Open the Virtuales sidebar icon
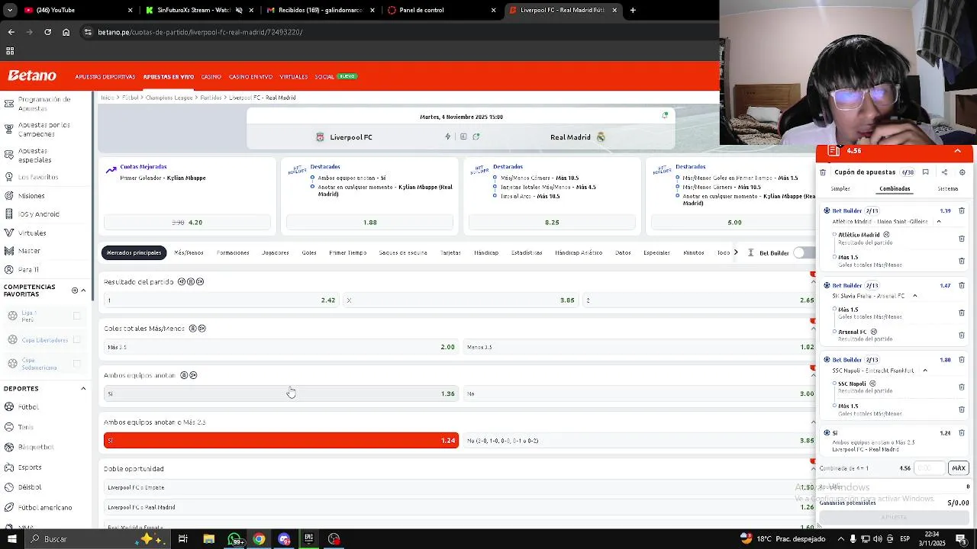Image resolution: width=977 pixels, height=549 pixels. tap(9, 233)
